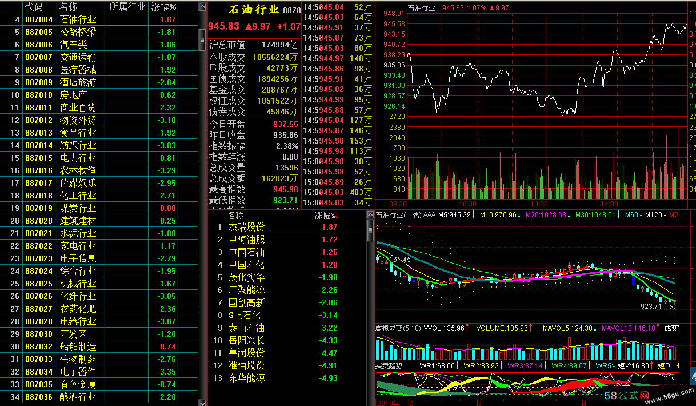Click M5:945.39 moving average label
This screenshot has height=406, width=696.
455,215
